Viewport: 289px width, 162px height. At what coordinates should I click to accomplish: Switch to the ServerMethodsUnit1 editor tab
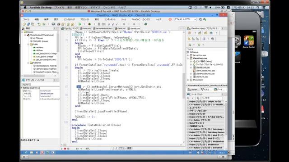pos(103,28)
